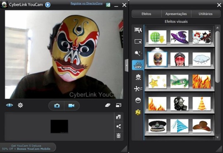Apply the purple witch hat effect

[x=179, y=37]
